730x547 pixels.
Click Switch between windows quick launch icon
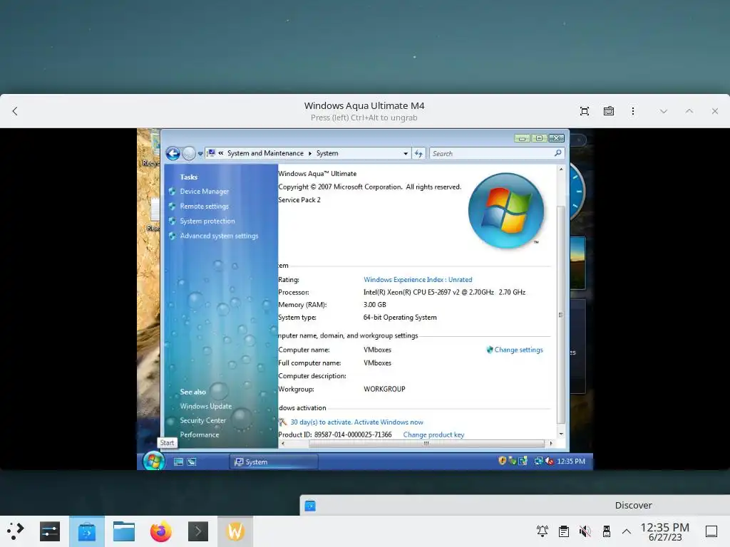[191, 462]
